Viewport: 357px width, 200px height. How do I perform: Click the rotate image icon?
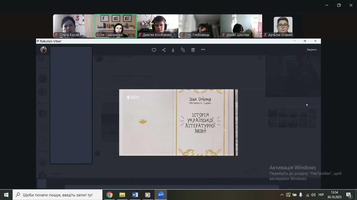pyautogui.click(x=183, y=50)
